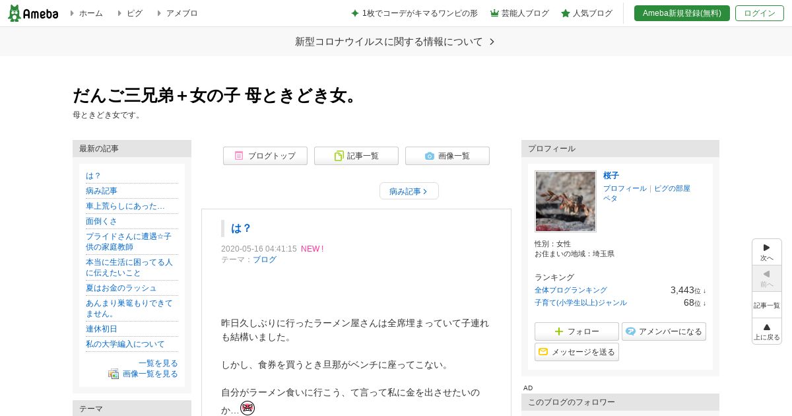This screenshot has height=416, width=792.
Task: Open 人気ブログ link with star icon
Action: (587, 13)
